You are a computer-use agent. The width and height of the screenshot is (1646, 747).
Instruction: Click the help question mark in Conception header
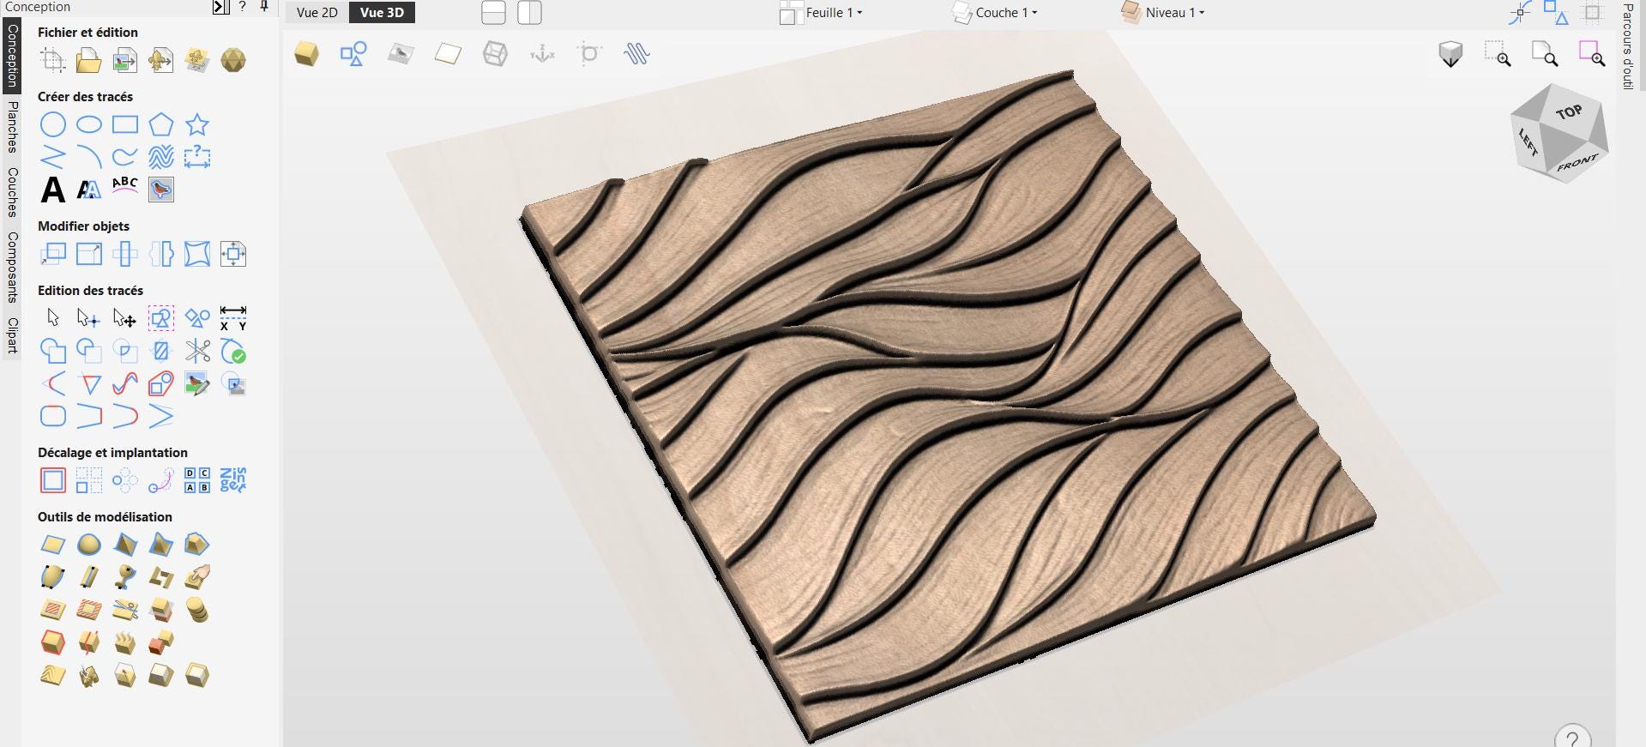(243, 6)
